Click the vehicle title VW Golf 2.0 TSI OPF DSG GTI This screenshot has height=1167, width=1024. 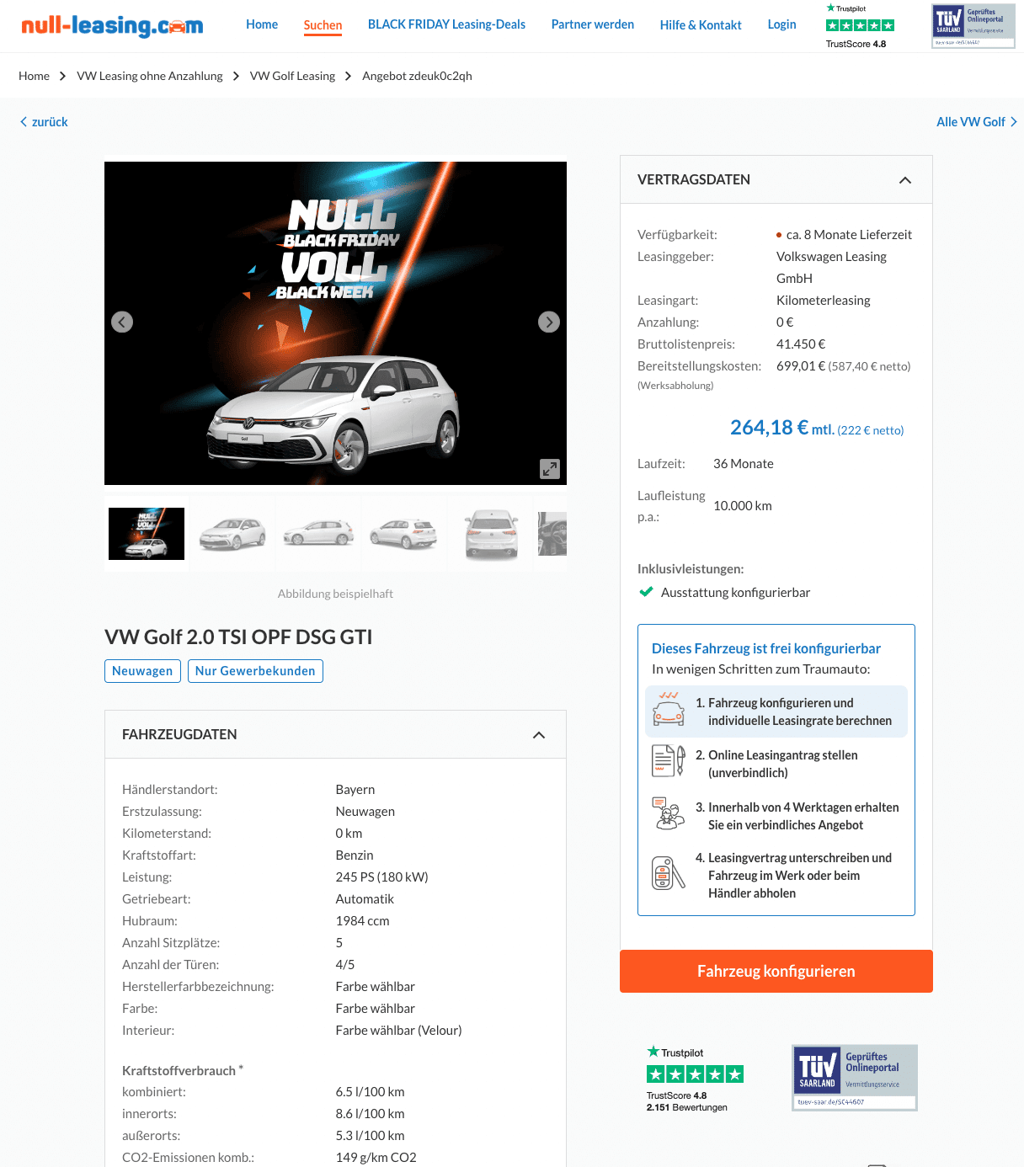[x=238, y=637]
